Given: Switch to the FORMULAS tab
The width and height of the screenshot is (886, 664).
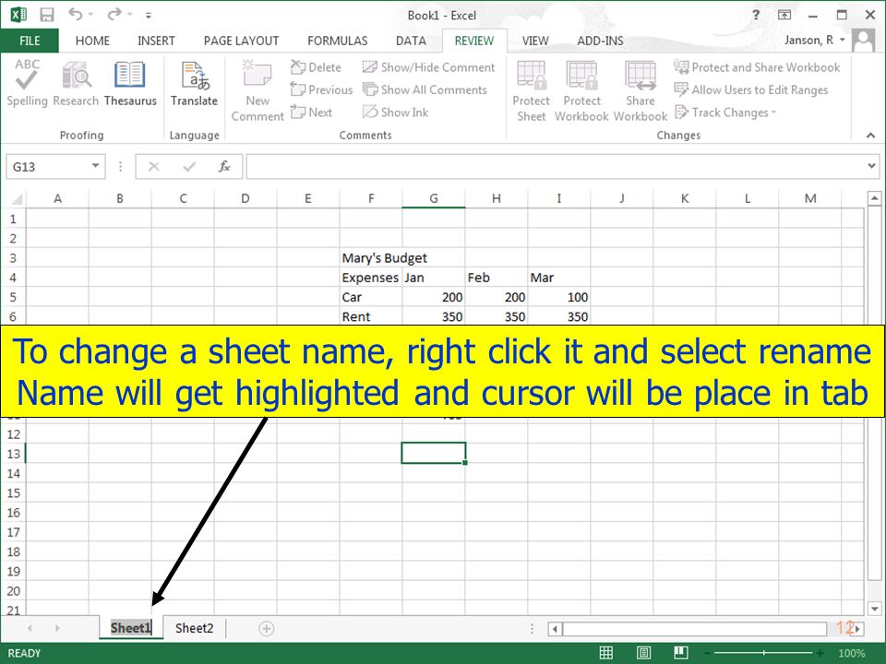Looking at the screenshot, I should click(x=338, y=41).
